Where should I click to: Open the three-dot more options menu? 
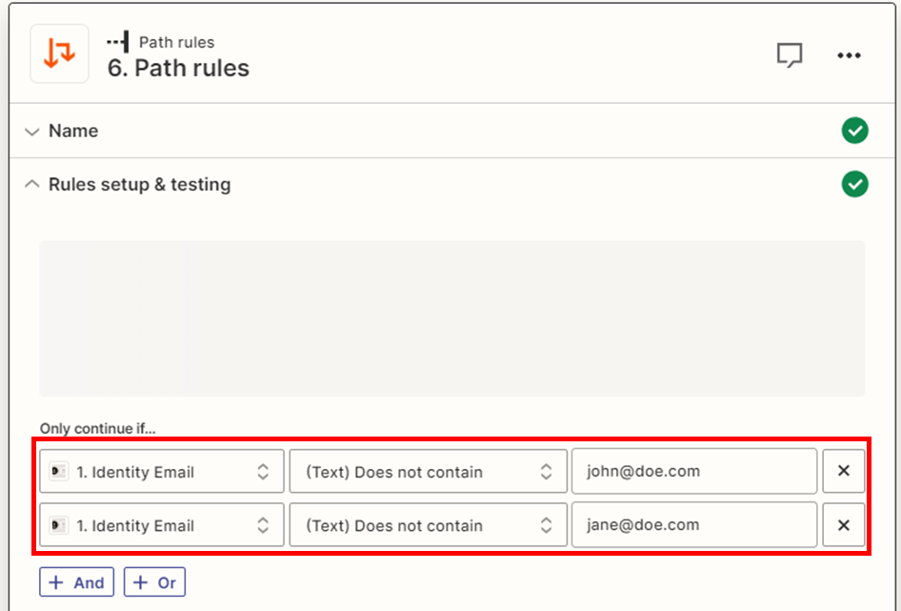849,55
